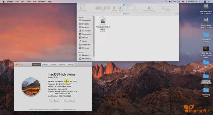Switch to the Displays tab
This screenshot has height=115, width=213.
[x=45, y=64]
